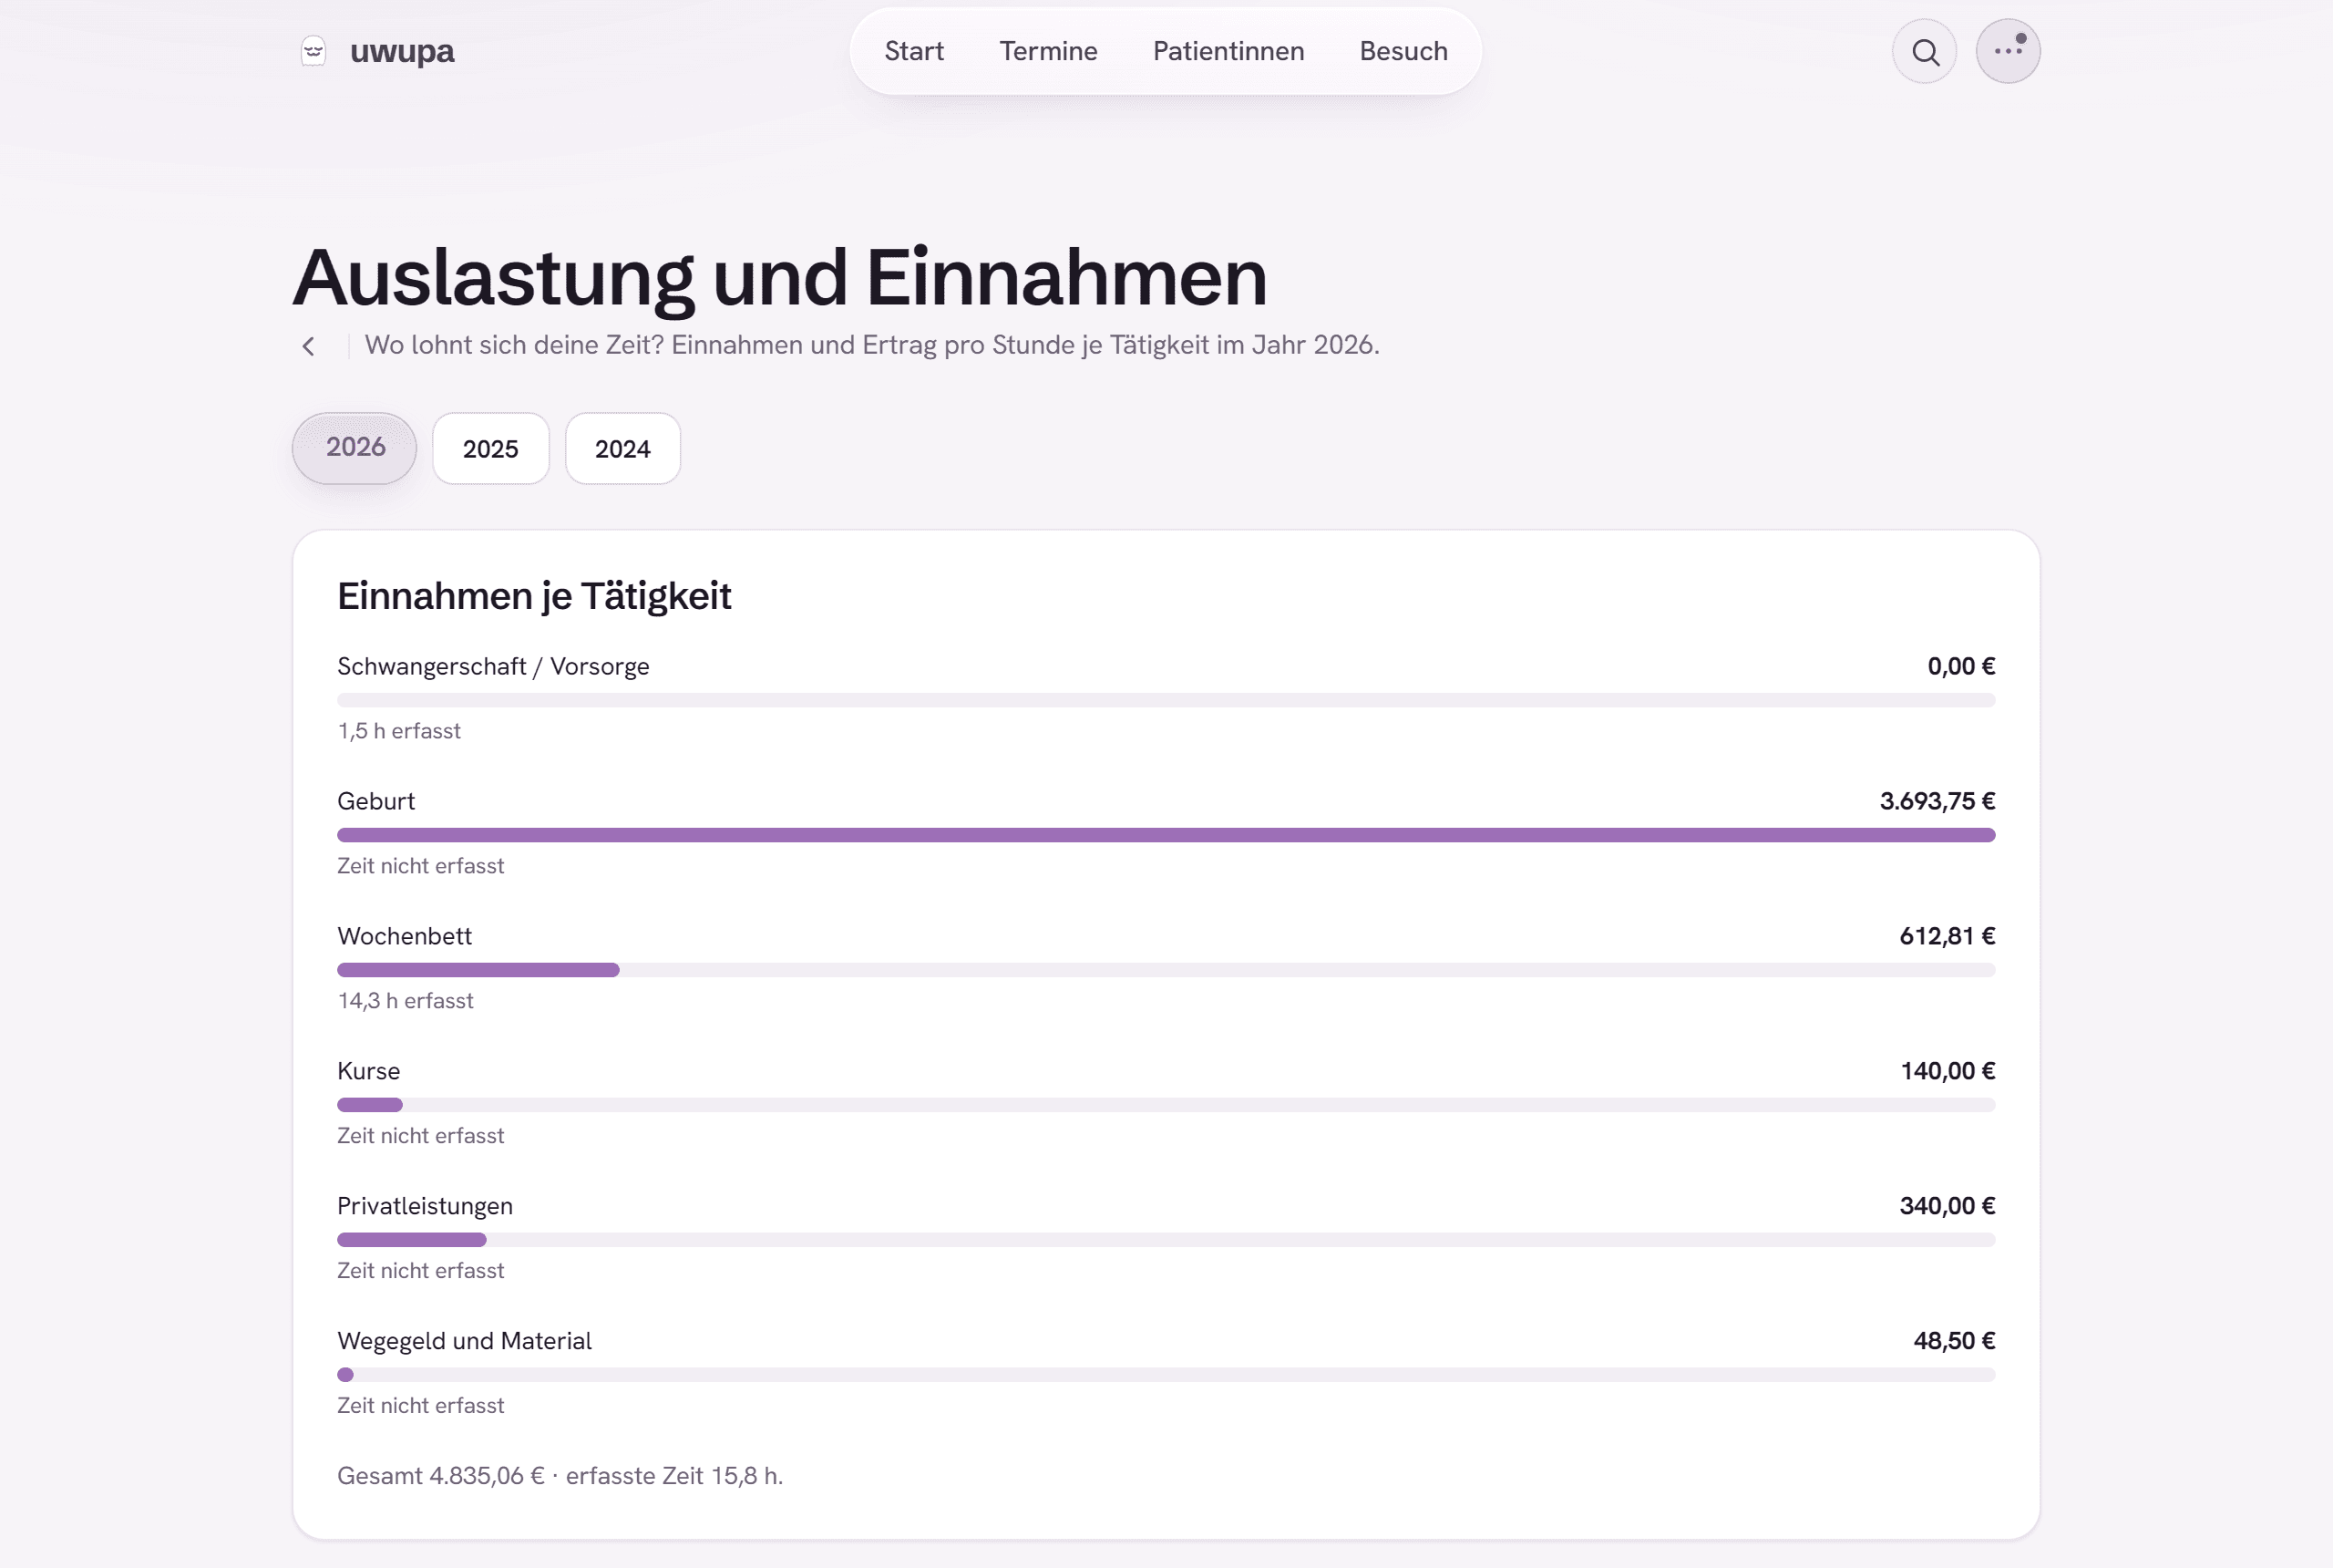Select the 2026 year tab

355,448
